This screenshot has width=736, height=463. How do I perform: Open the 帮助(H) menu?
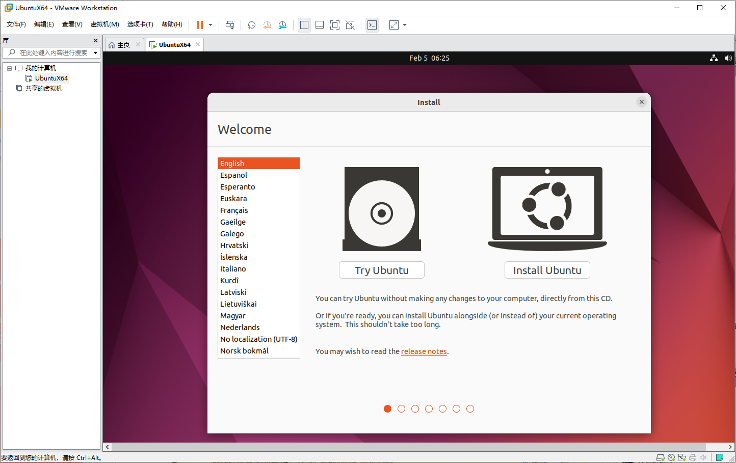tap(172, 24)
